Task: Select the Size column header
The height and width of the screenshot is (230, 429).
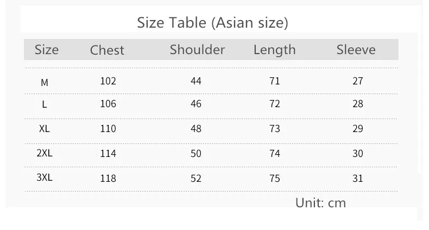Action: [x=47, y=50]
